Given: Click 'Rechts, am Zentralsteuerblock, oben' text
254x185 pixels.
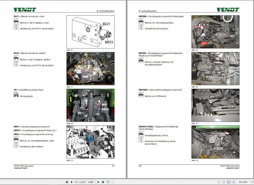Looking at the screenshot, I should click(37, 141).
